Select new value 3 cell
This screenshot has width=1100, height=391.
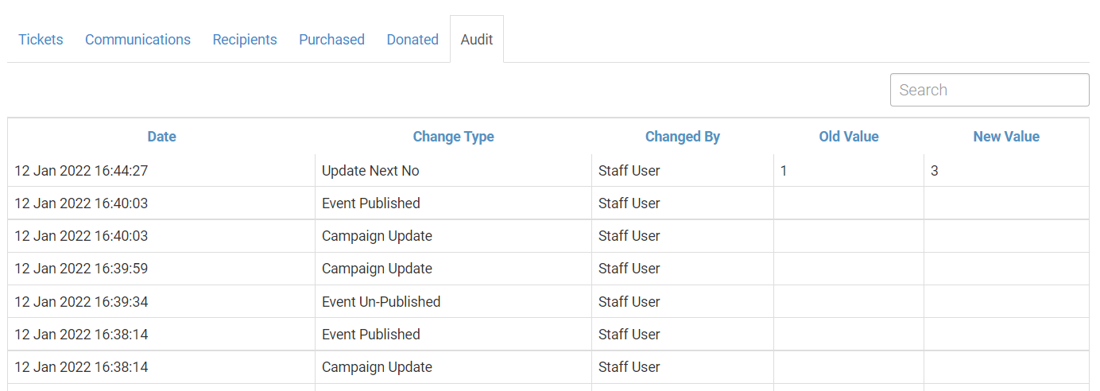pyautogui.click(x=1006, y=171)
